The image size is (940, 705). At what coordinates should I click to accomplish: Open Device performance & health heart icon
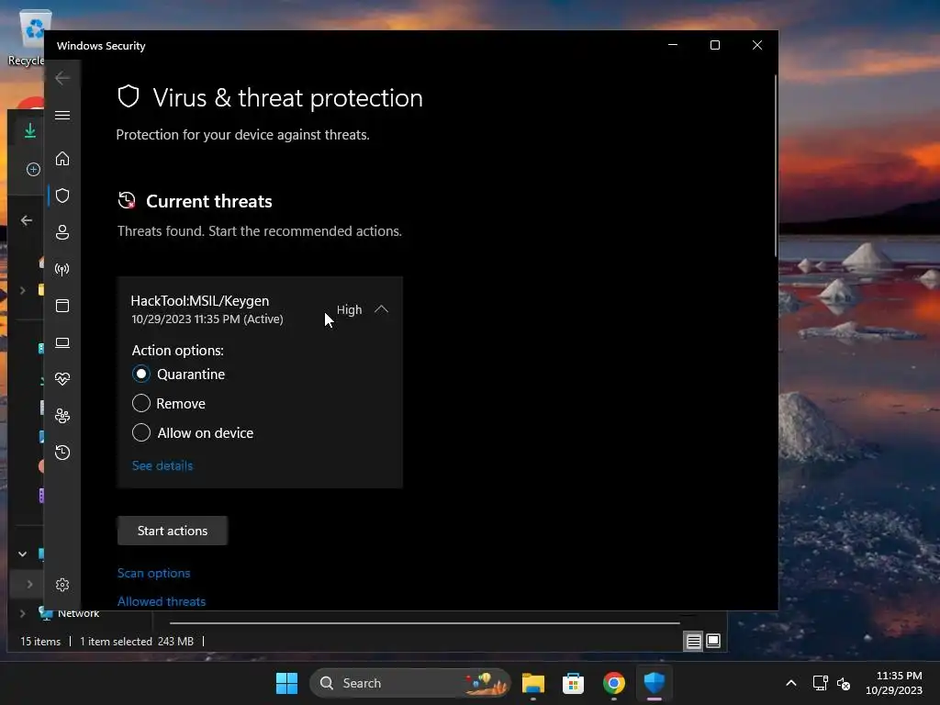pos(62,379)
